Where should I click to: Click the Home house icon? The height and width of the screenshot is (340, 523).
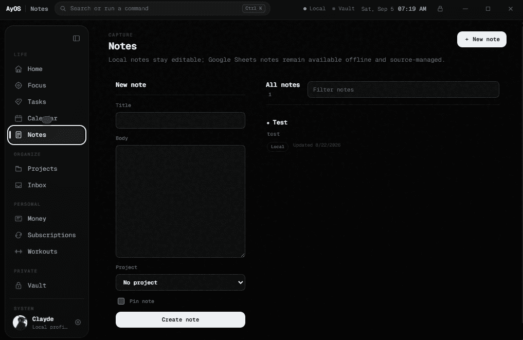[19, 69]
